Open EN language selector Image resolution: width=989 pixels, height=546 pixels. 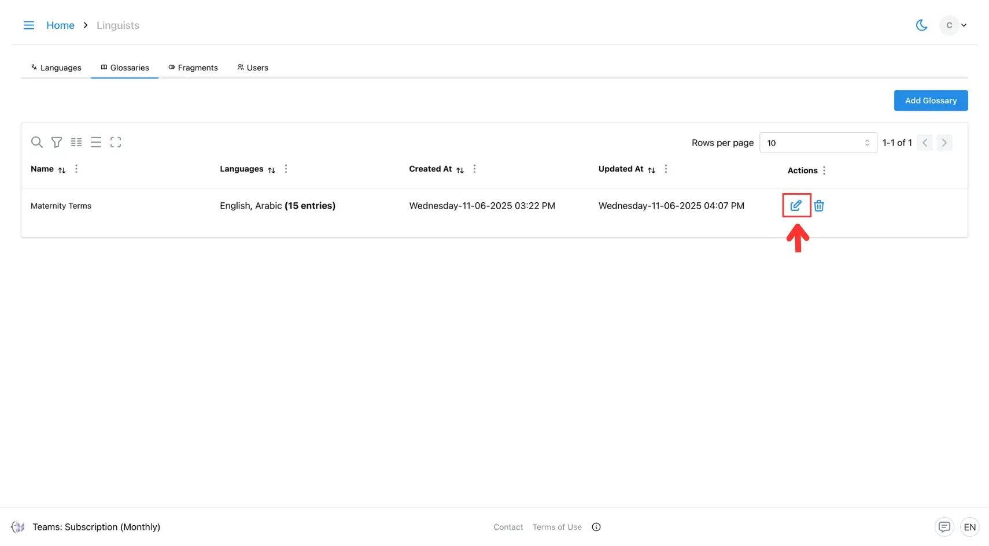tap(970, 527)
